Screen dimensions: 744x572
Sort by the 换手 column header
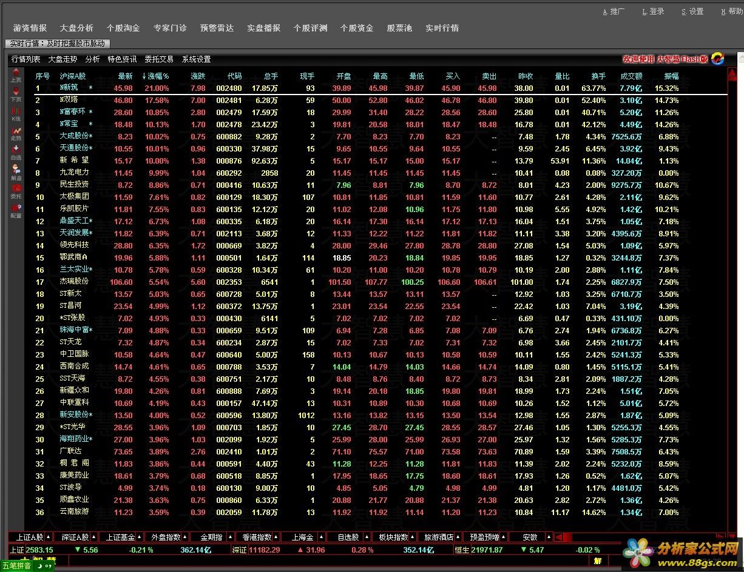coord(598,76)
